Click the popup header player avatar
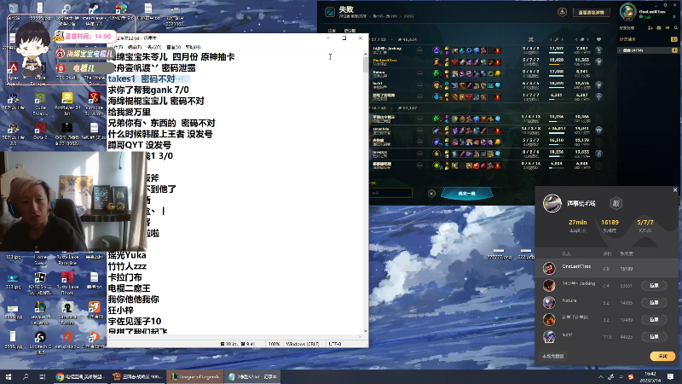682x384 pixels. pyautogui.click(x=552, y=203)
